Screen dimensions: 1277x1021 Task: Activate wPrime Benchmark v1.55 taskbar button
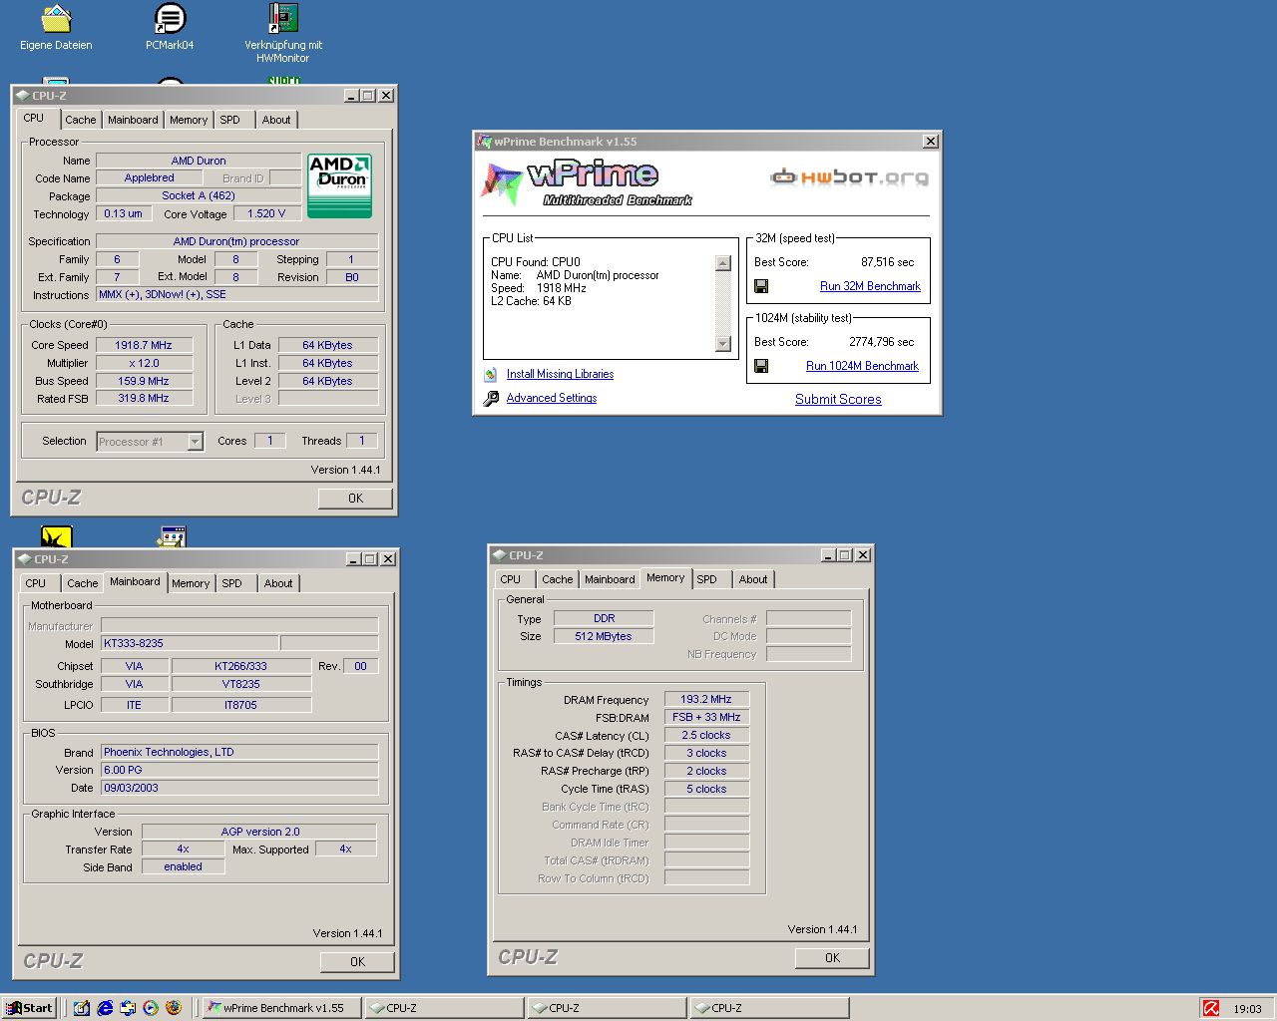click(x=281, y=1008)
